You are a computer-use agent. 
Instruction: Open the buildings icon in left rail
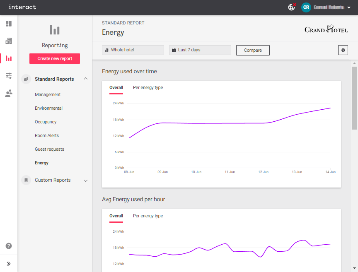tap(8, 41)
